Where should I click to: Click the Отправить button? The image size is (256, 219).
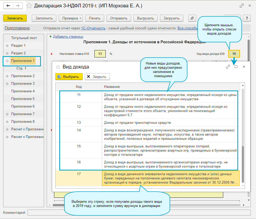coord(119,18)
